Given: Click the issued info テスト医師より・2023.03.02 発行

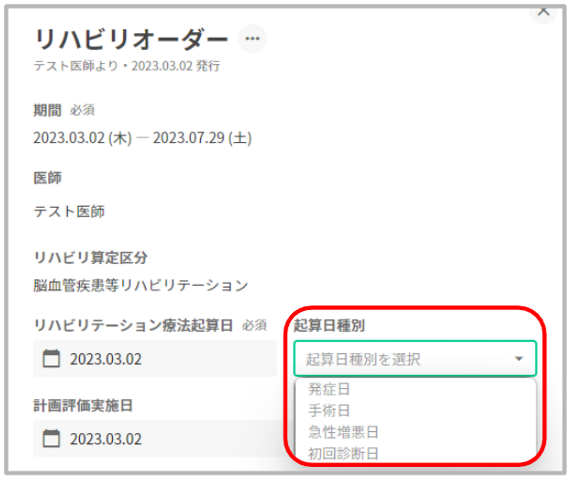Looking at the screenshot, I should point(127,66).
